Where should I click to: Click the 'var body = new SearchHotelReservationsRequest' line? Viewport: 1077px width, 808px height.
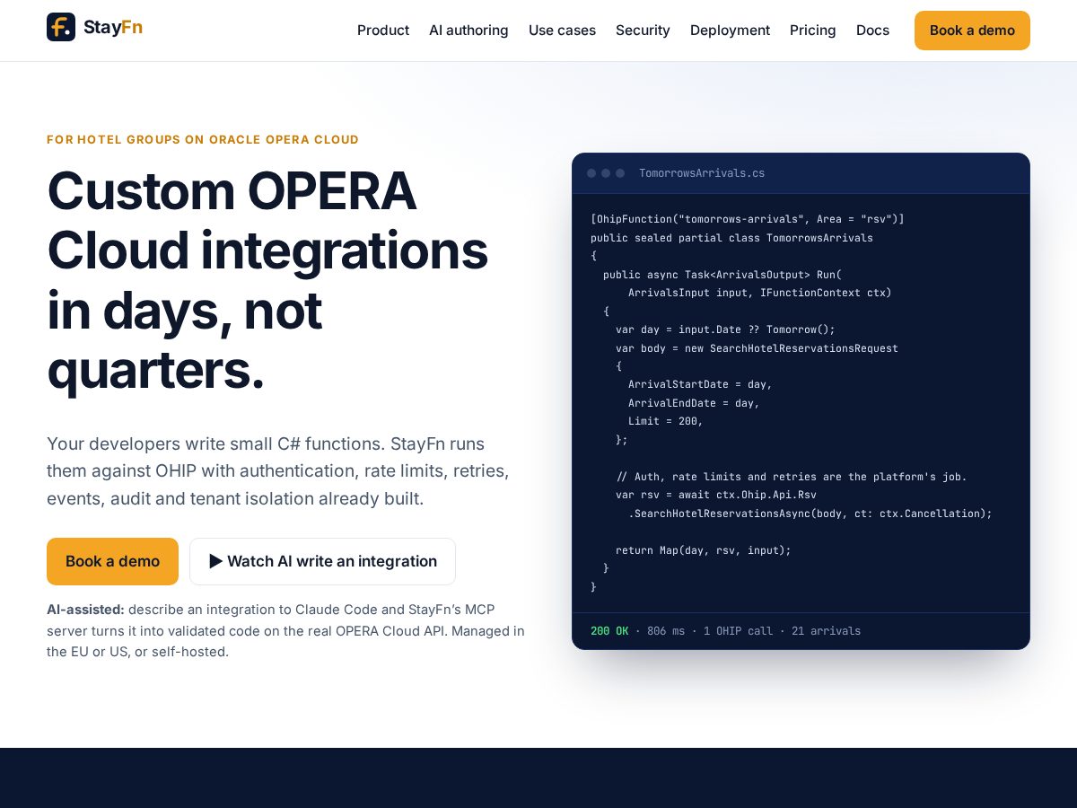click(757, 348)
